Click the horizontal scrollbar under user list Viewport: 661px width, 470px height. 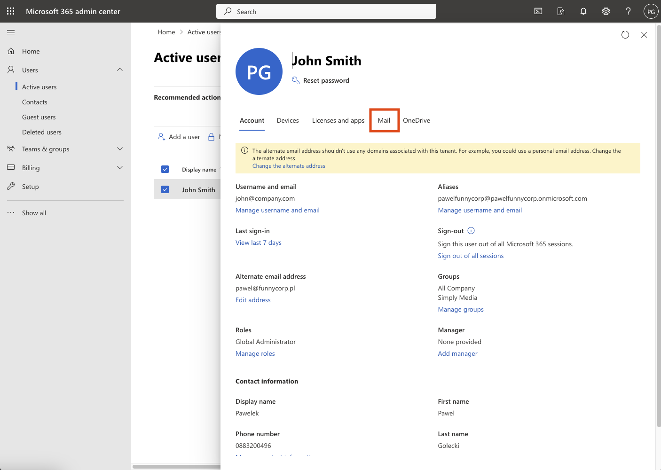(x=176, y=467)
